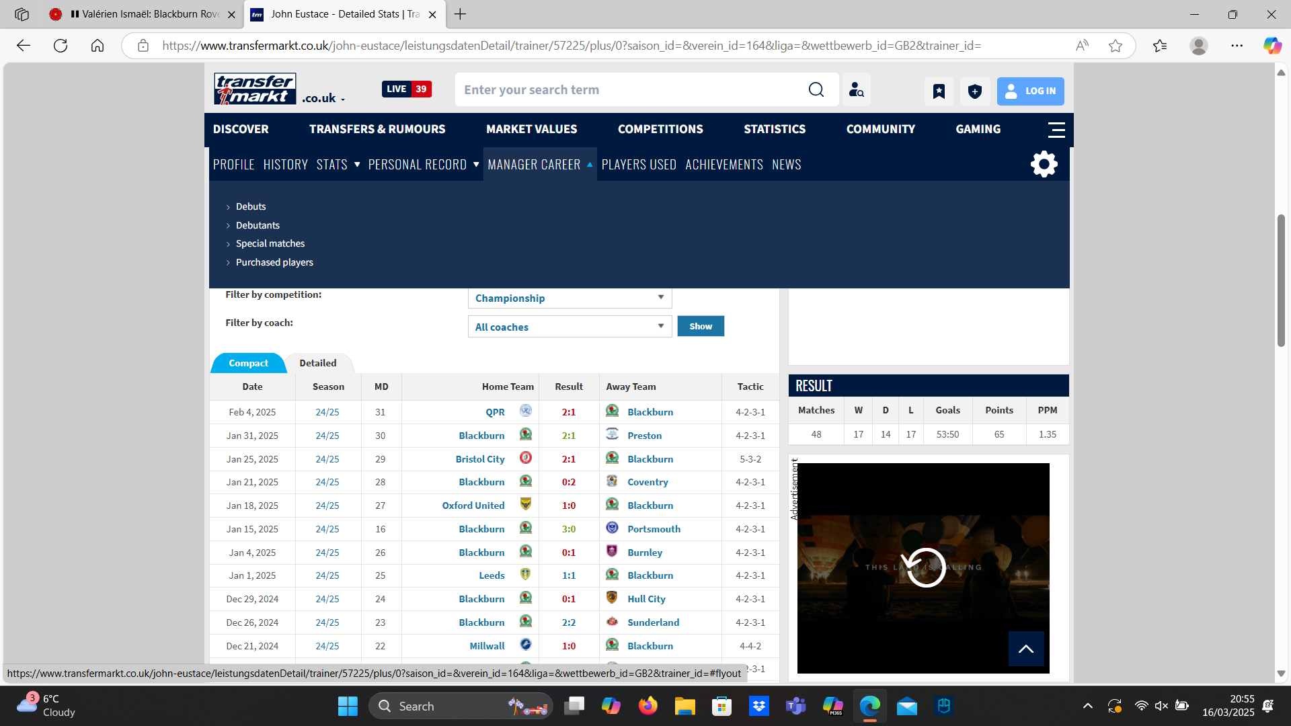Image resolution: width=1291 pixels, height=726 pixels.
Task: Go to the Players Used section
Action: pyautogui.click(x=639, y=165)
